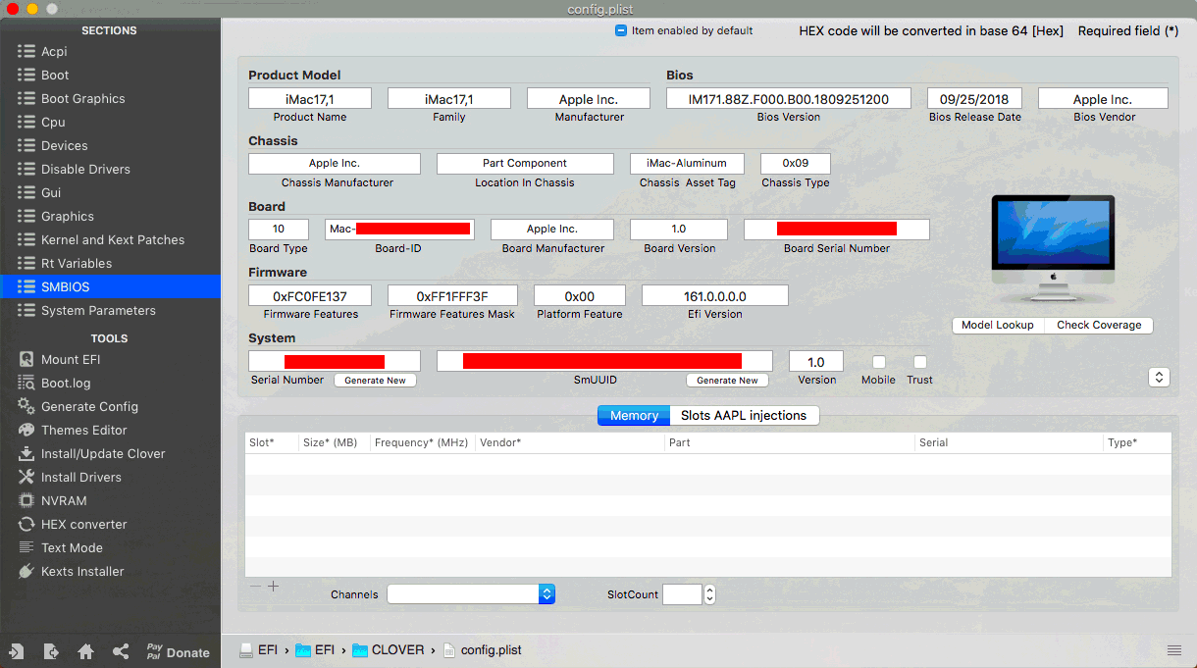1197x668 pixels.
Task: Click the model selector arrows below Trust
Action: click(1159, 377)
